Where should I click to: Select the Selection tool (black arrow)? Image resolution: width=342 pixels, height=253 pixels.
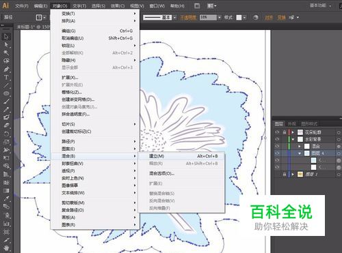coord(6,37)
